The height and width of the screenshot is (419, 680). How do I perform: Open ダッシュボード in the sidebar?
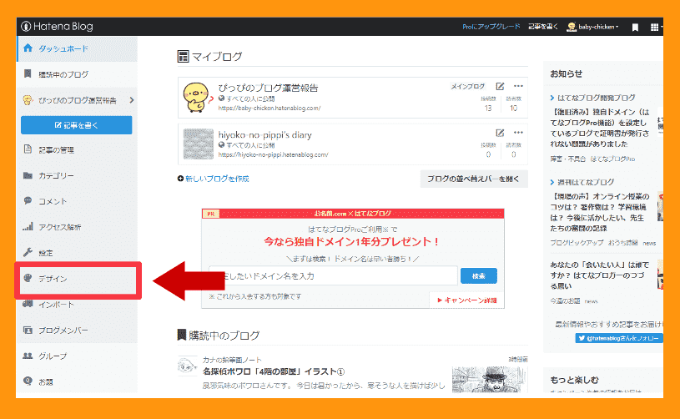click(78, 48)
